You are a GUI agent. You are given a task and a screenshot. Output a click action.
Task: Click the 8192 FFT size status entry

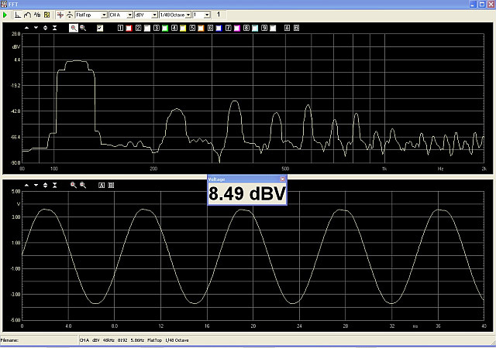(122, 340)
